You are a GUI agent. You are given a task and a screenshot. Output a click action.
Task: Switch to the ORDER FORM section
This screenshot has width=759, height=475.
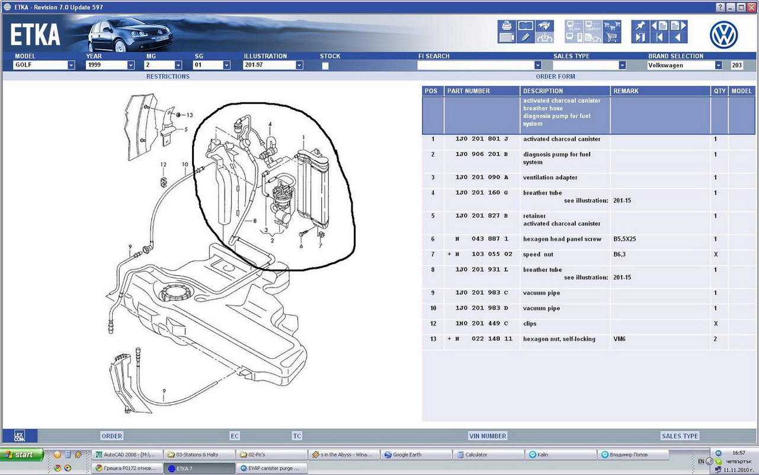pyautogui.click(x=555, y=76)
